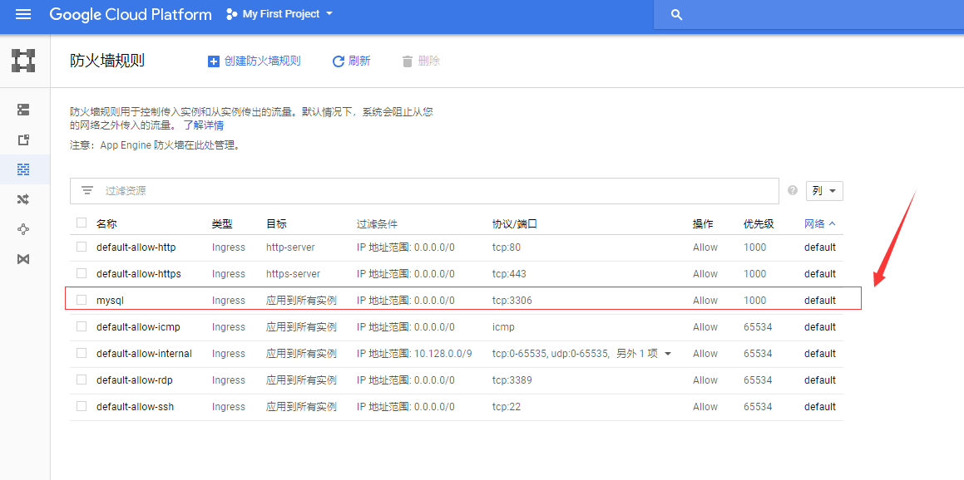Screen dimensions: 964x480
Task: Open the default-allow-icmp rule name
Action: (x=138, y=326)
